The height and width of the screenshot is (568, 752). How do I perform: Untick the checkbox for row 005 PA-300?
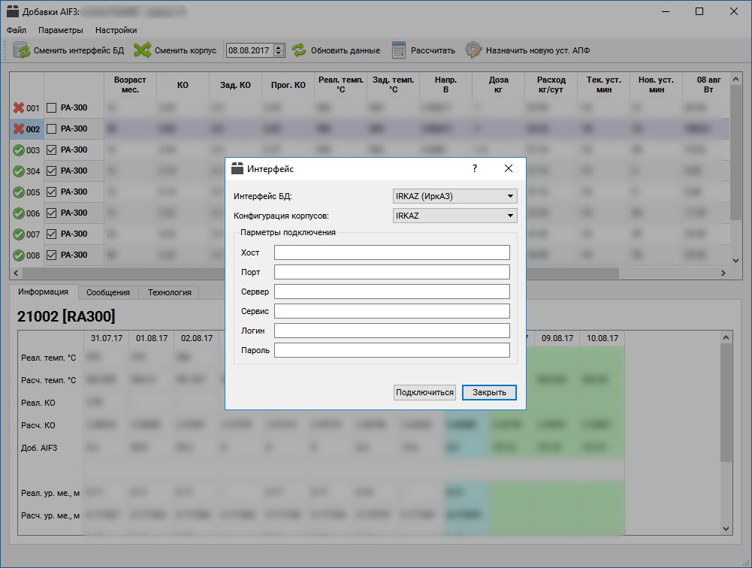pyautogui.click(x=51, y=192)
